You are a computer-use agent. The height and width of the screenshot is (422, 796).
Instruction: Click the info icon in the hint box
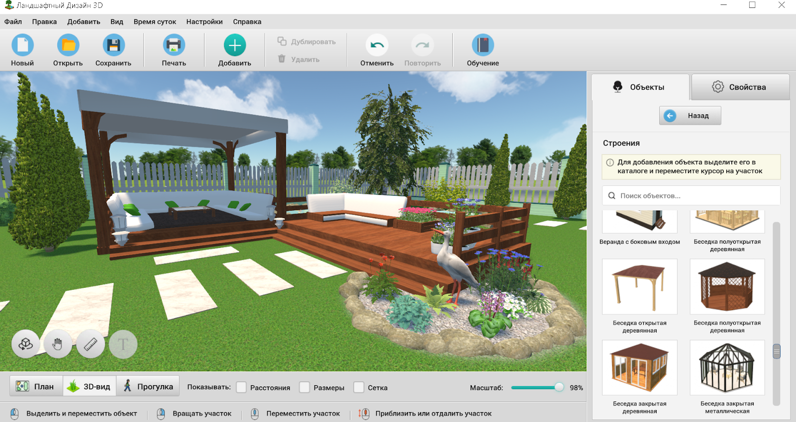610,163
